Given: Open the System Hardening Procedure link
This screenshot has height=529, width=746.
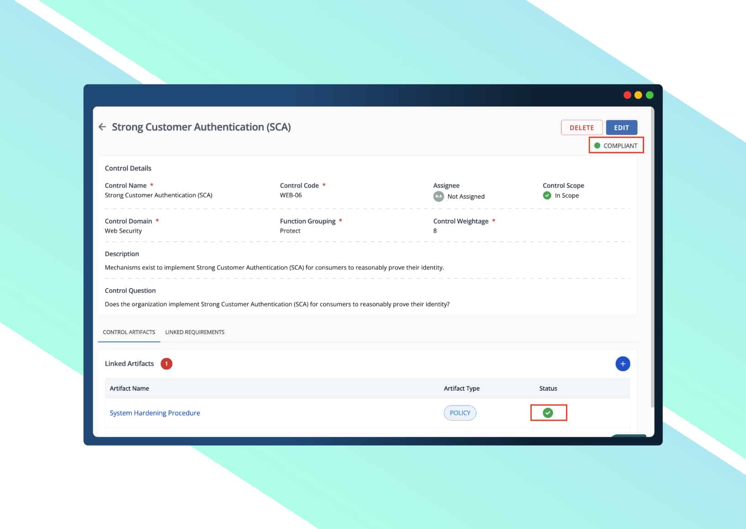Looking at the screenshot, I should click(x=155, y=413).
